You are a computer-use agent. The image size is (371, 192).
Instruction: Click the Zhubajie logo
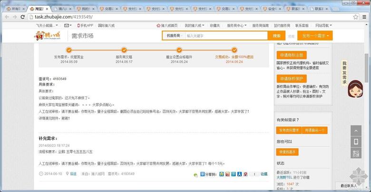pos(47,36)
